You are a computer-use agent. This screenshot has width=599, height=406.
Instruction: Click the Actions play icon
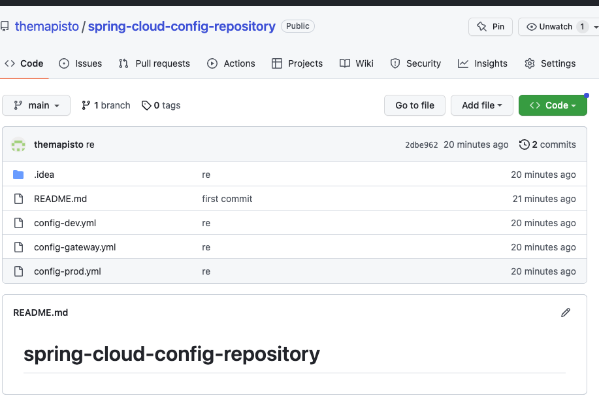[212, 63]
